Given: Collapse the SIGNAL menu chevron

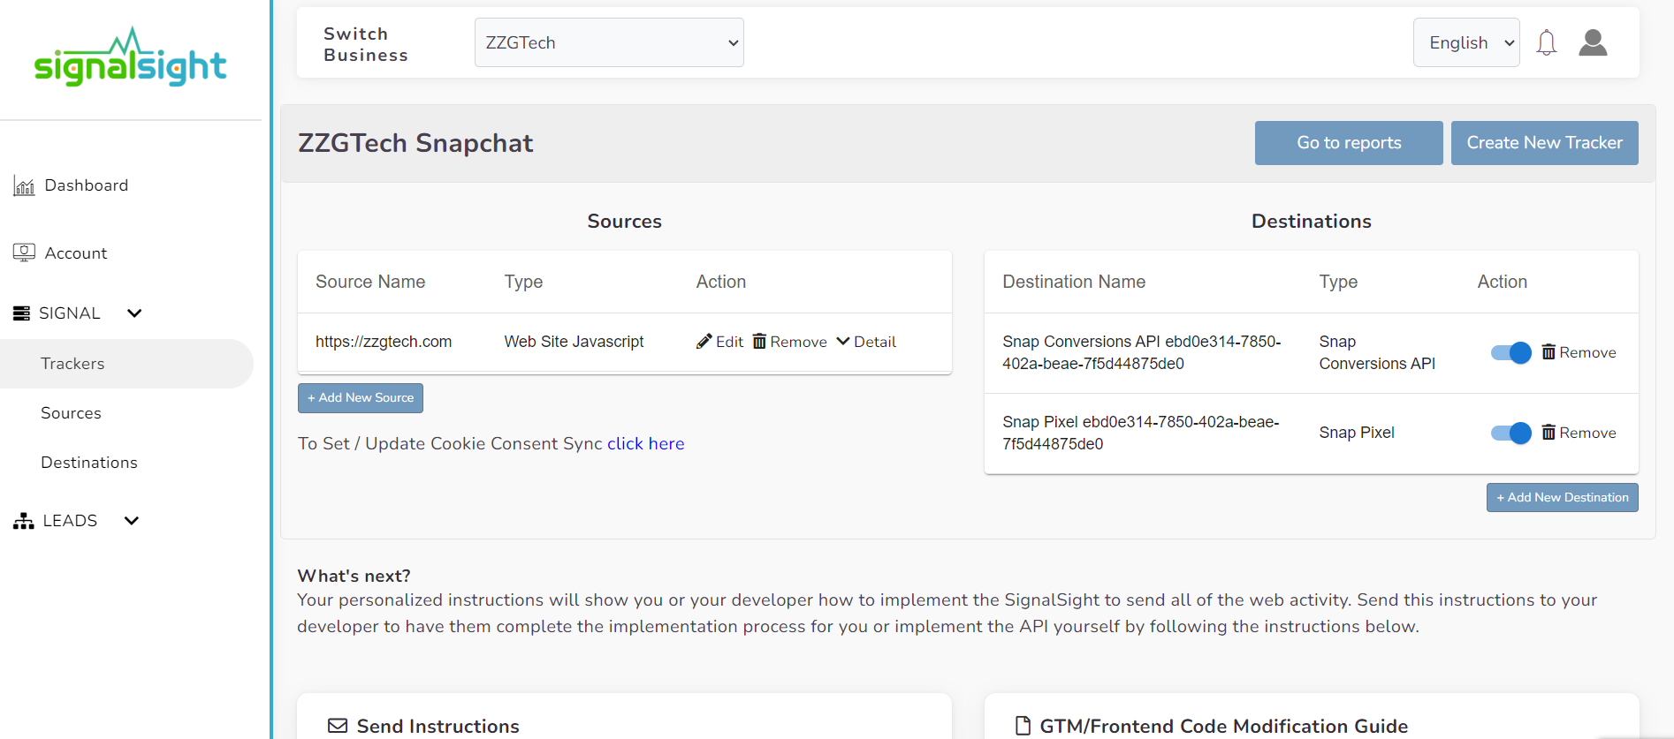Looking at the screenshot, I should point(134,313).
